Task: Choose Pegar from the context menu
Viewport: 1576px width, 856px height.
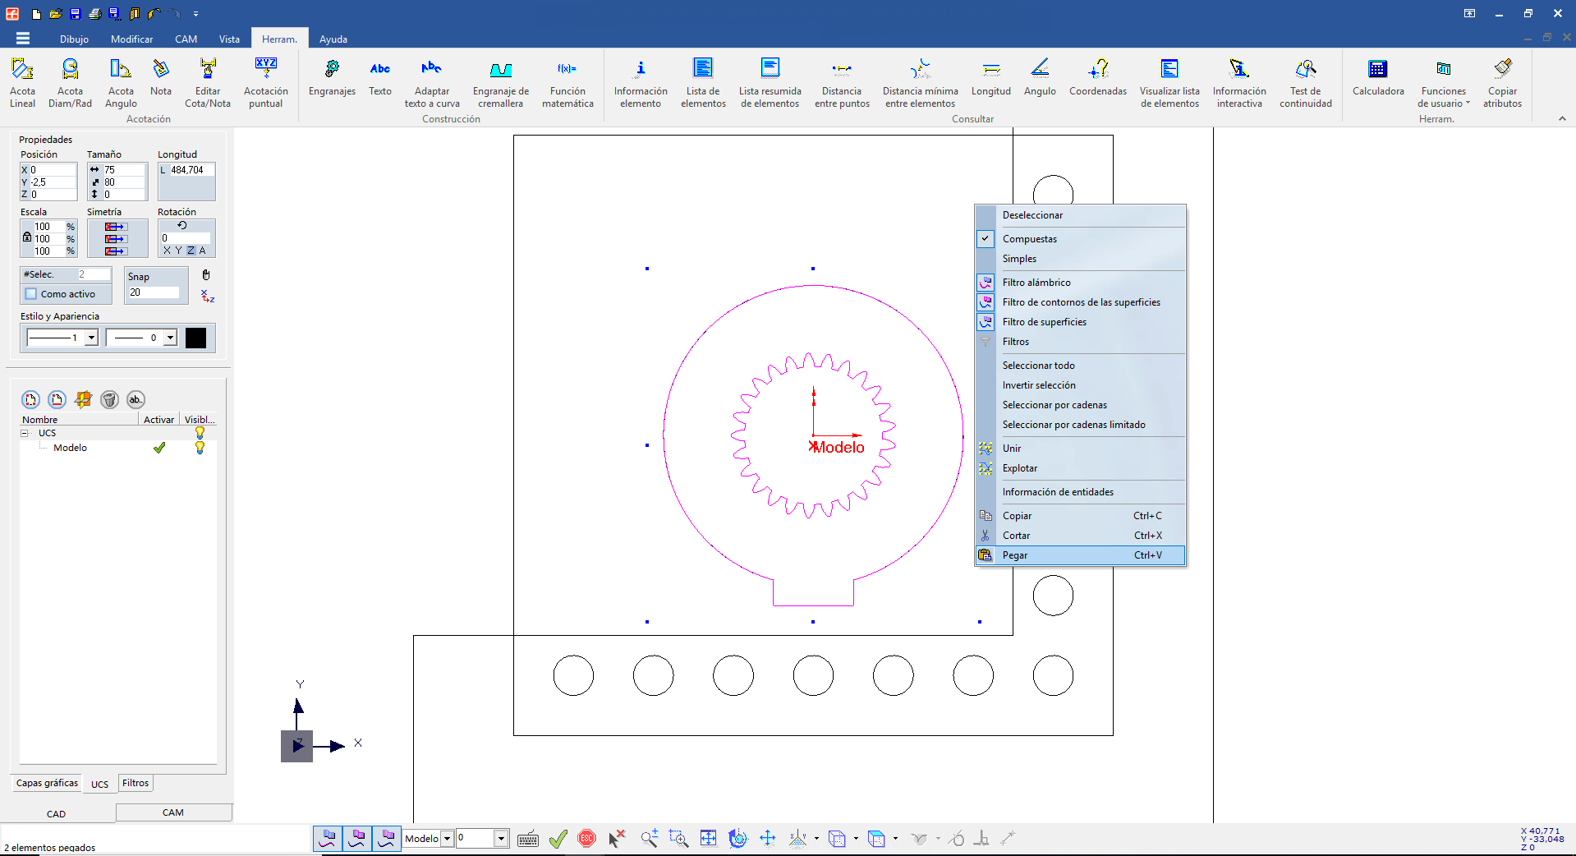Action: (x=1014, y=555)
